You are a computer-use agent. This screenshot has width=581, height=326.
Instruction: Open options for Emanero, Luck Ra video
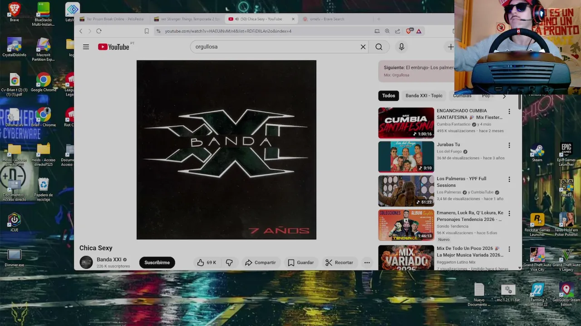point(509,213)
